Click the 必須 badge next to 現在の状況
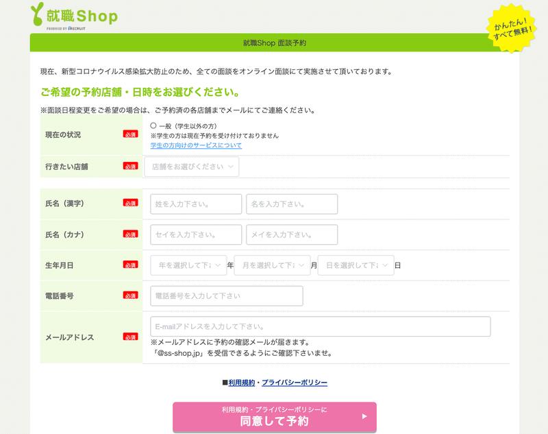 point(131,134)
